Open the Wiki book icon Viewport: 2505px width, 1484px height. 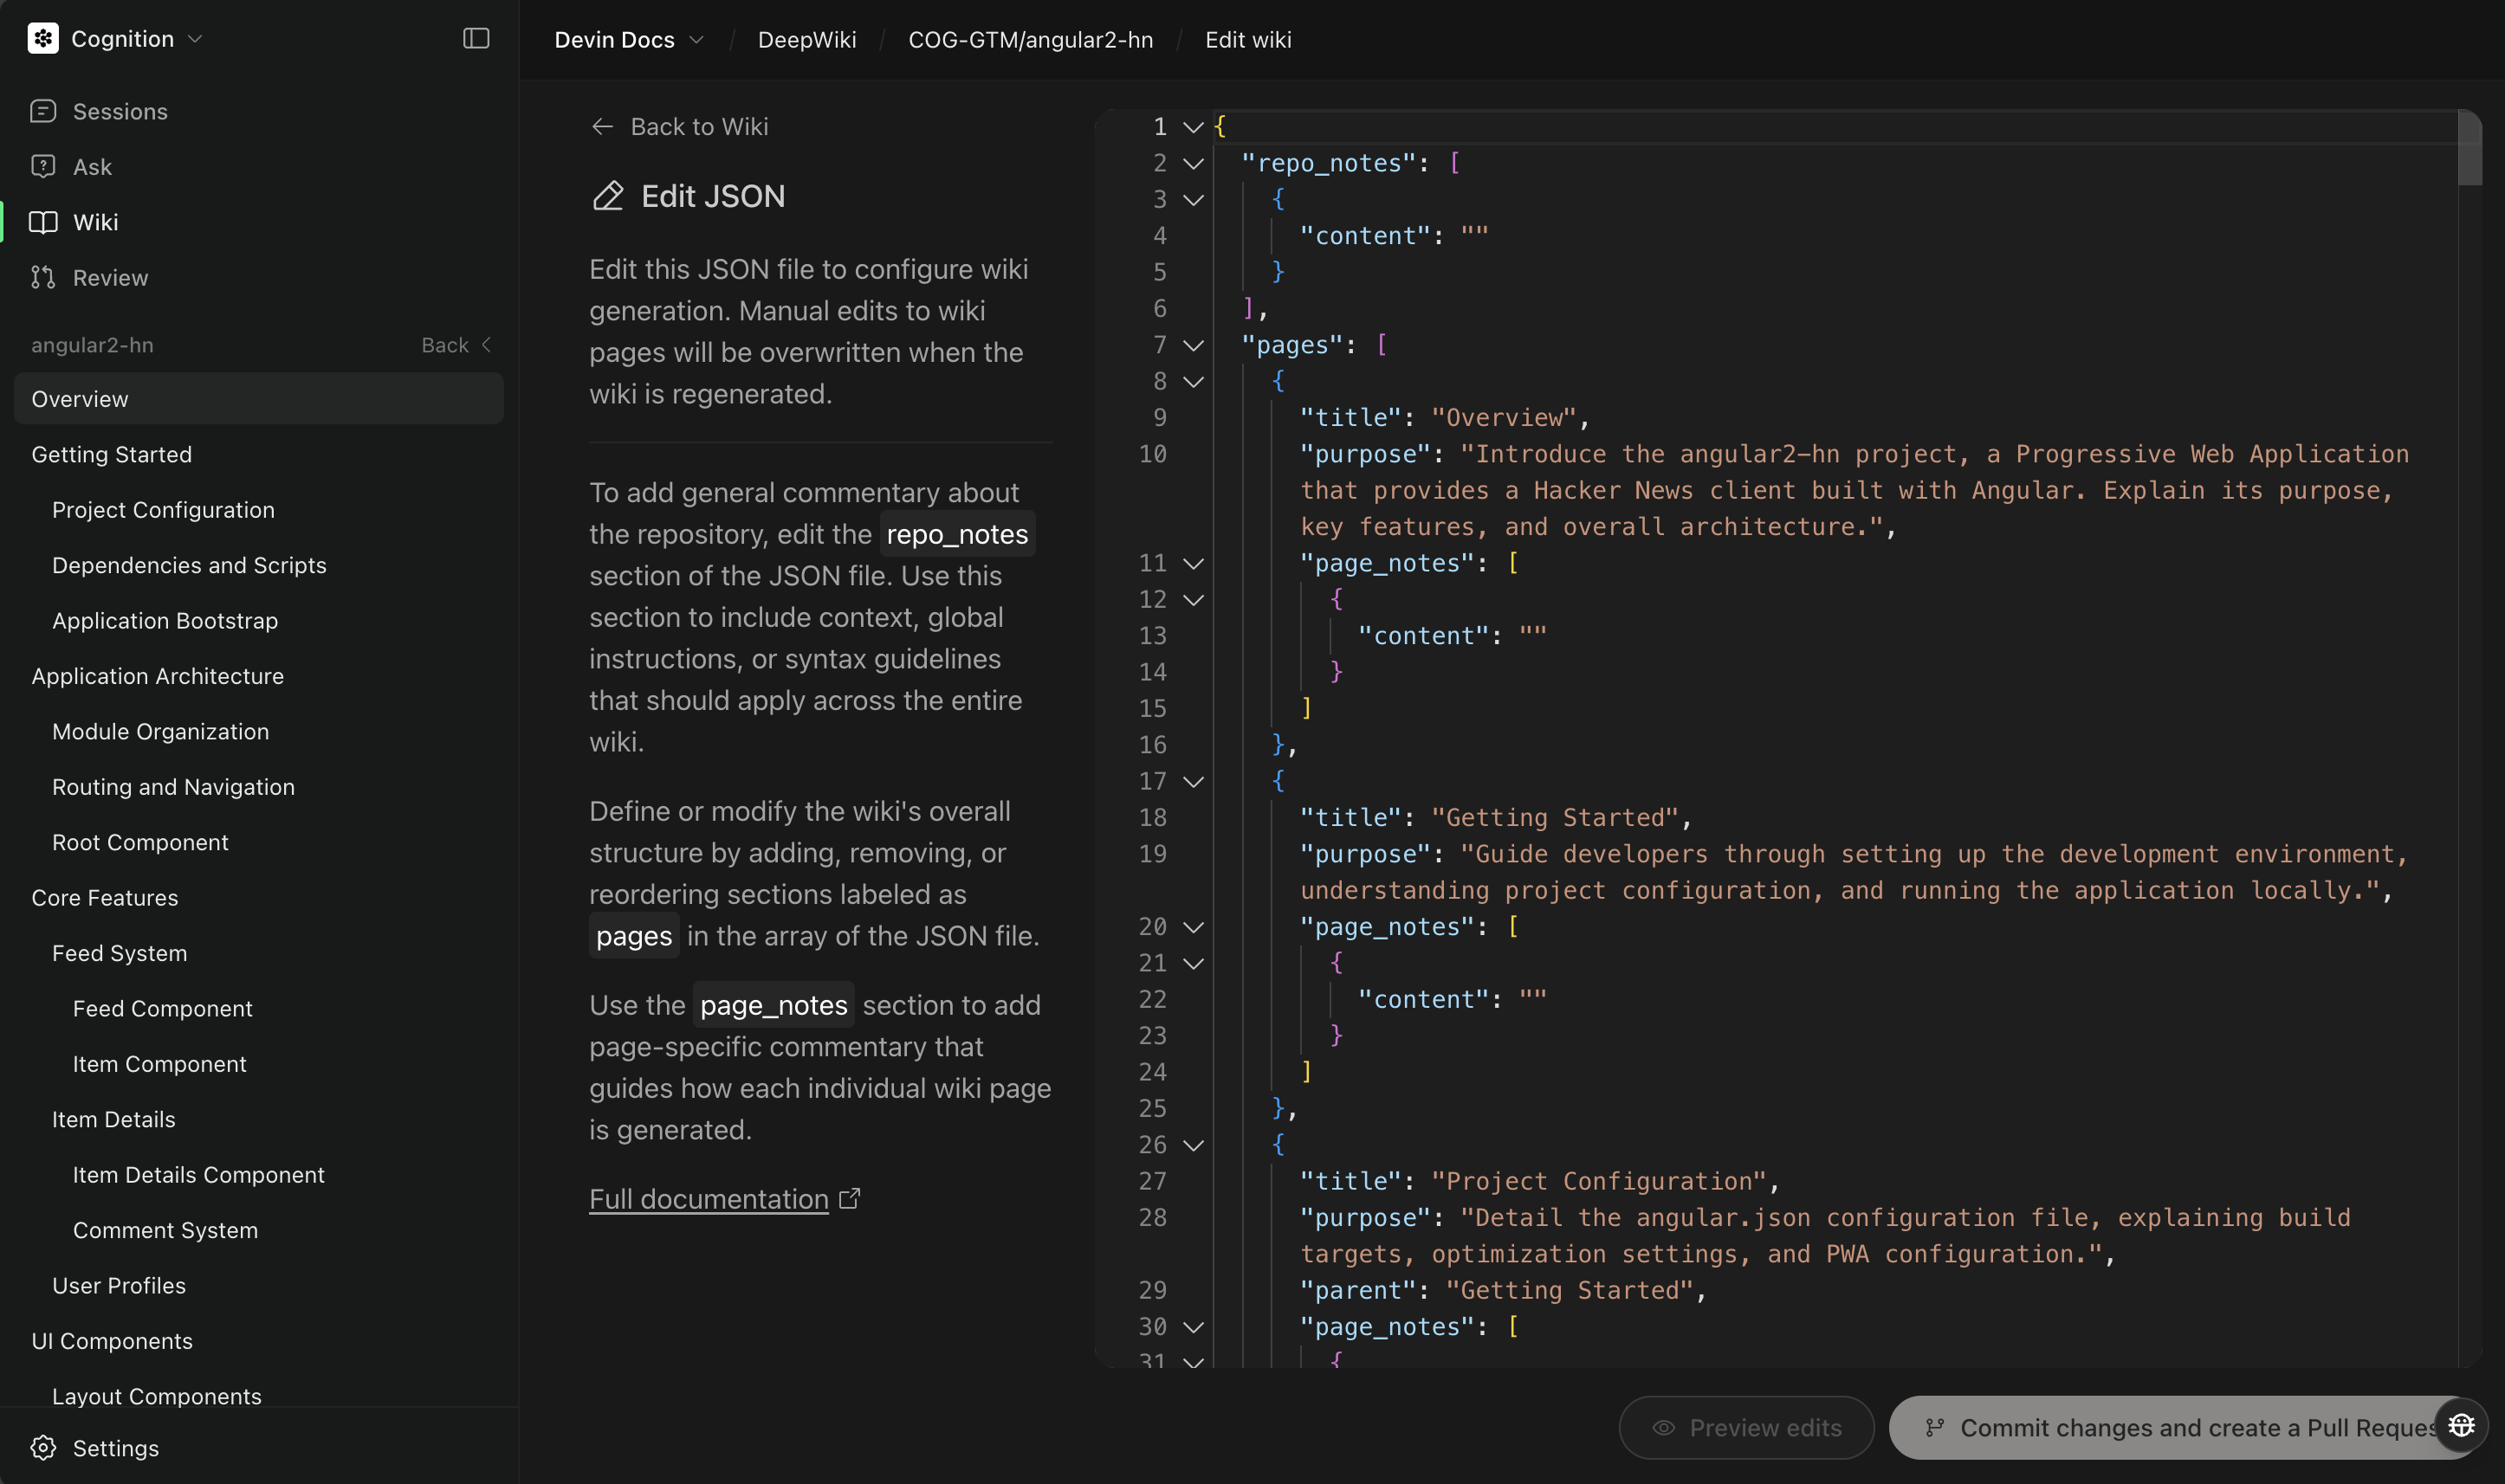pyautogui.click(x=42, y=221)
